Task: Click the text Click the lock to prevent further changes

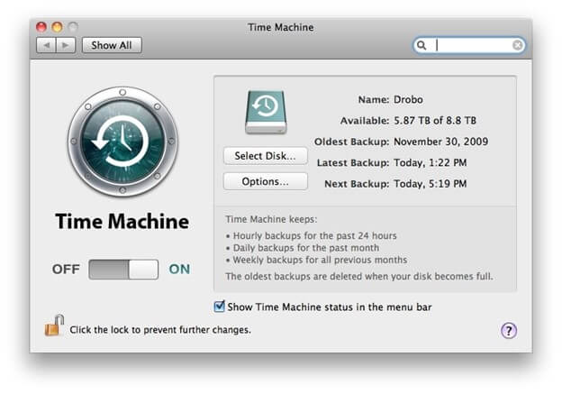Action: pyautogui.click(x=160, y=330)
